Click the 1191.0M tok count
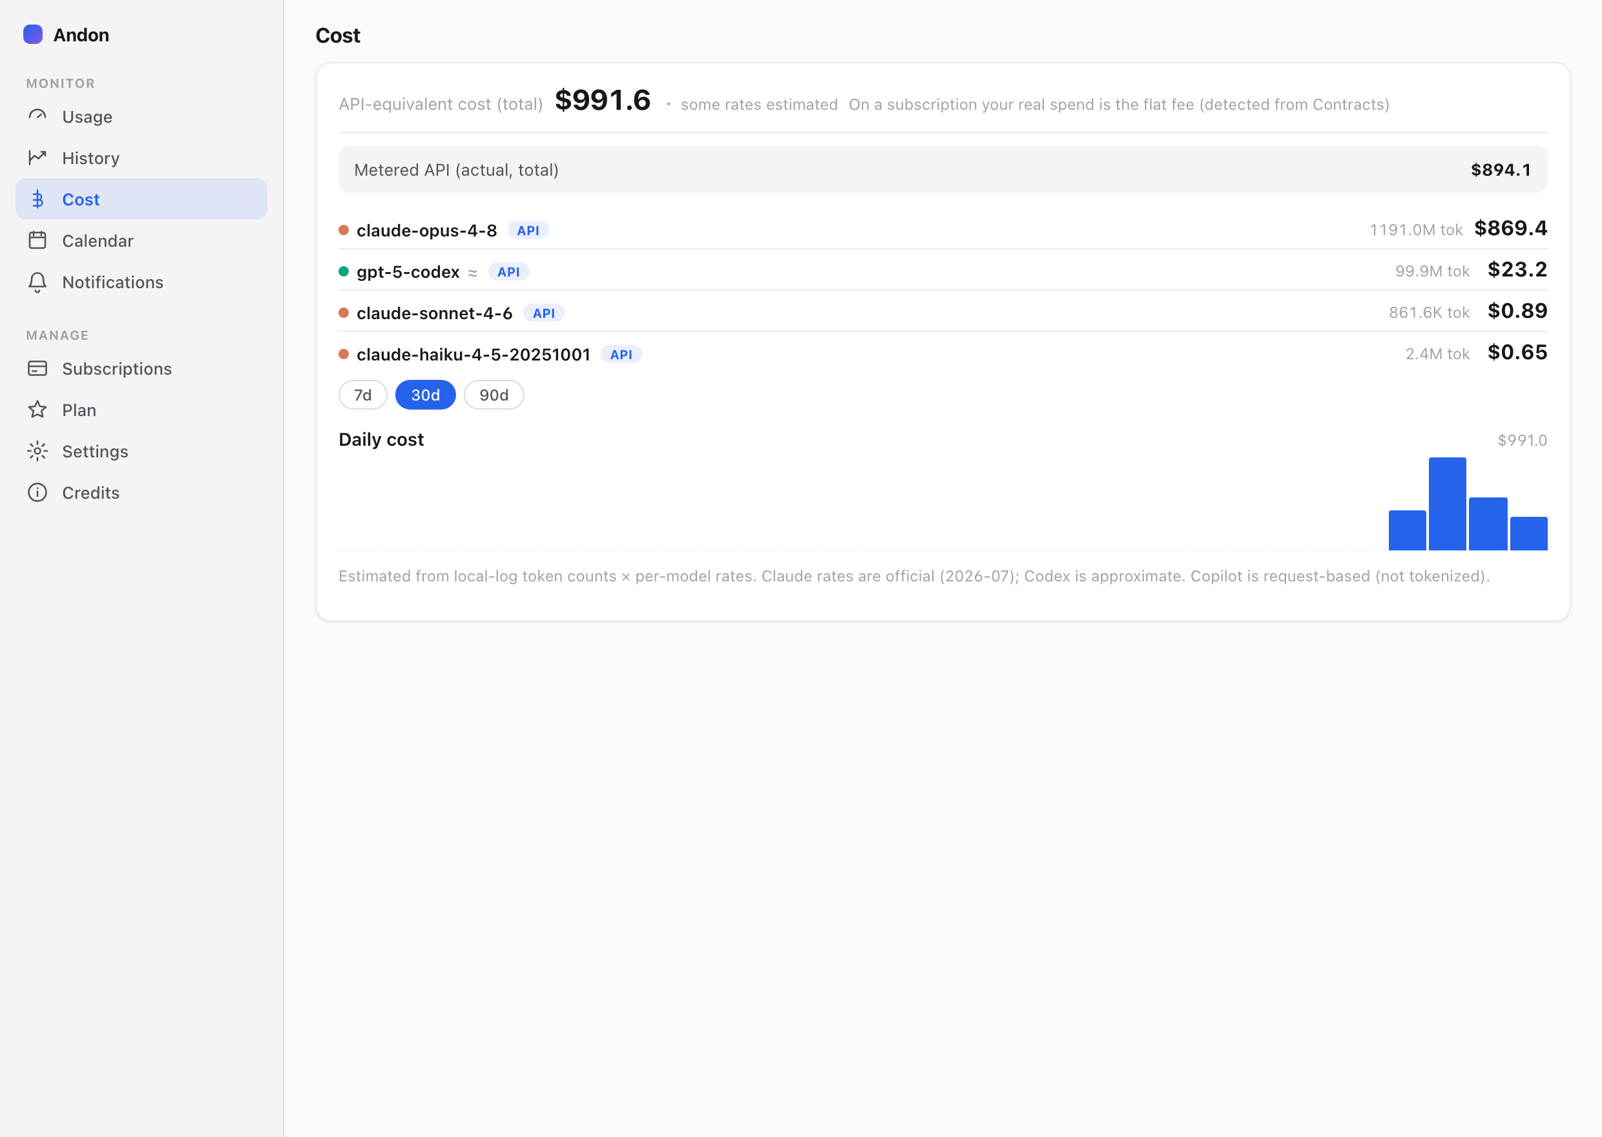 click(1415, 229)
